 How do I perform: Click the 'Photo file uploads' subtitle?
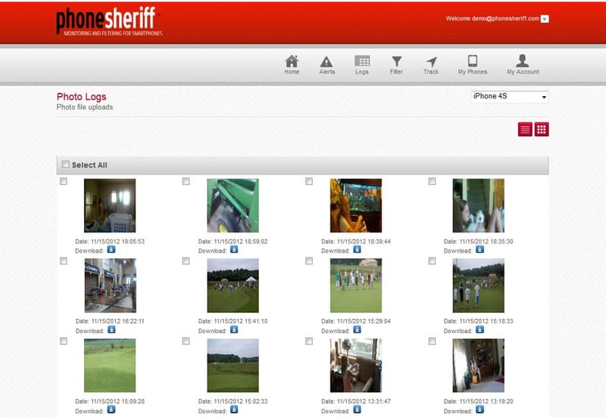tap(85, 107)
